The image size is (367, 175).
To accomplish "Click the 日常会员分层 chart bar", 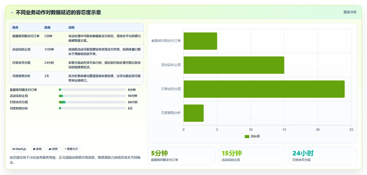I will (x=264, y=89).
